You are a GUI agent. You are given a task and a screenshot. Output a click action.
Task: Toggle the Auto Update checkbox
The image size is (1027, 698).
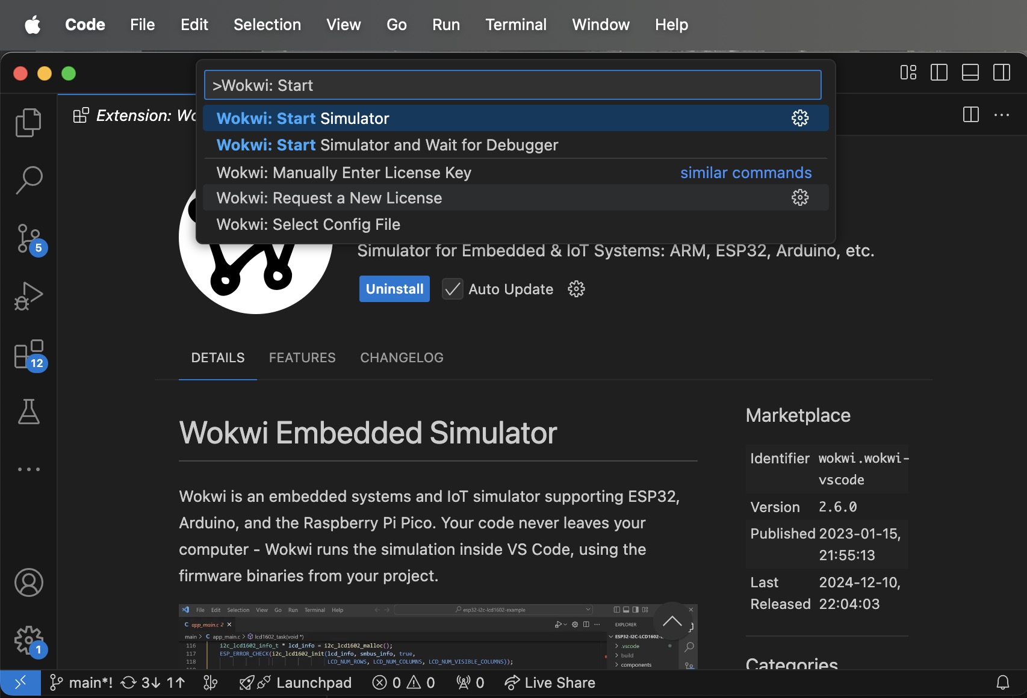pos(452,289)
